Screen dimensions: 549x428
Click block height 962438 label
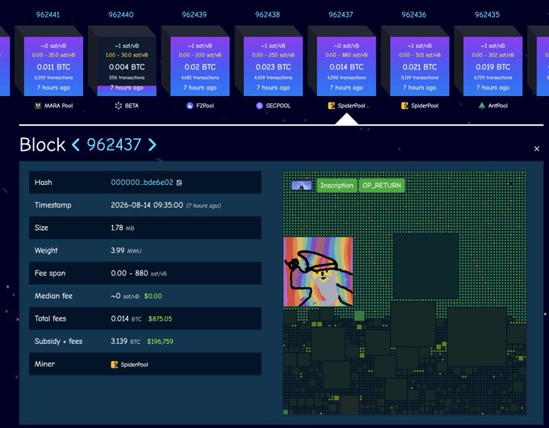pos(267,15)
